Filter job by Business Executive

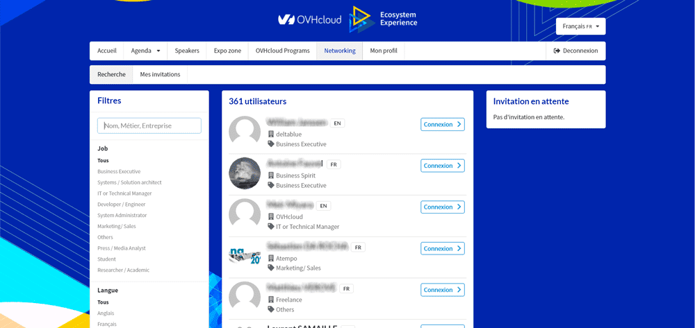(119, 171)
